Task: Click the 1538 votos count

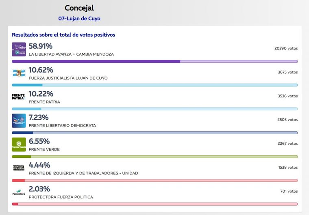Action: 288,167
